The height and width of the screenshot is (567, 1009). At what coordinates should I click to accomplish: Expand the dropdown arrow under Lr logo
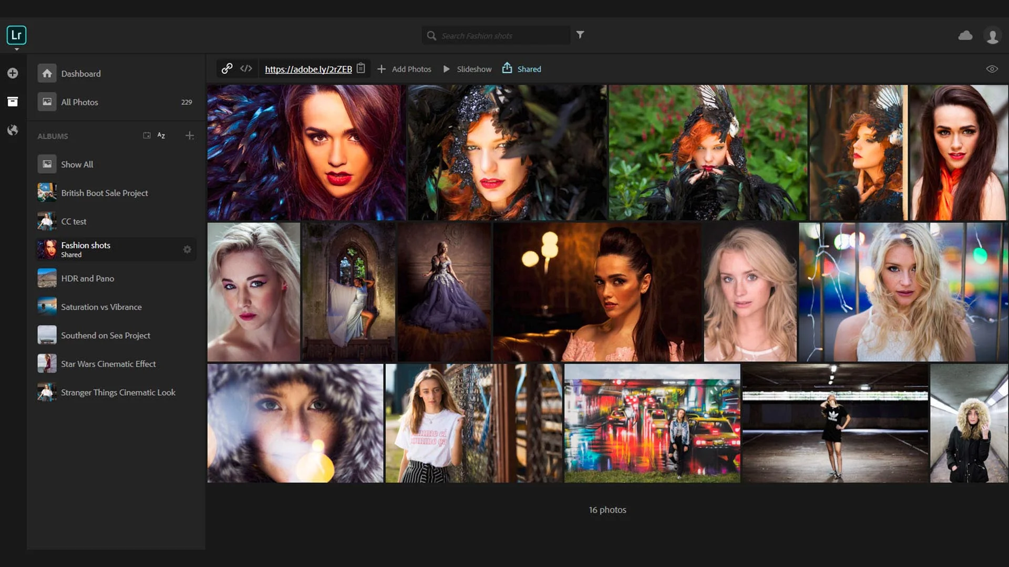click(x=17, y=49)
